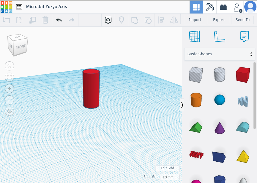Click the Home view icon
The width and height of the screenshot is (257, 183).
coord(9,66)
